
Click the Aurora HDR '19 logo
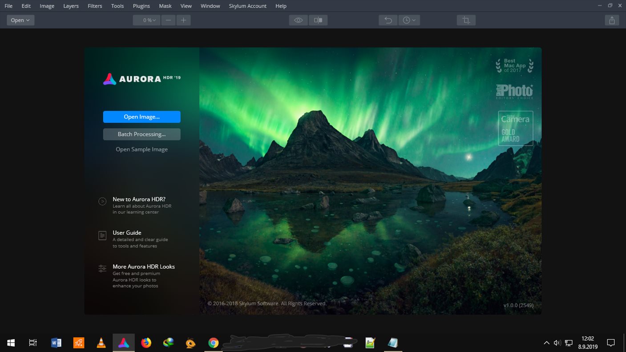click(142, 79)
